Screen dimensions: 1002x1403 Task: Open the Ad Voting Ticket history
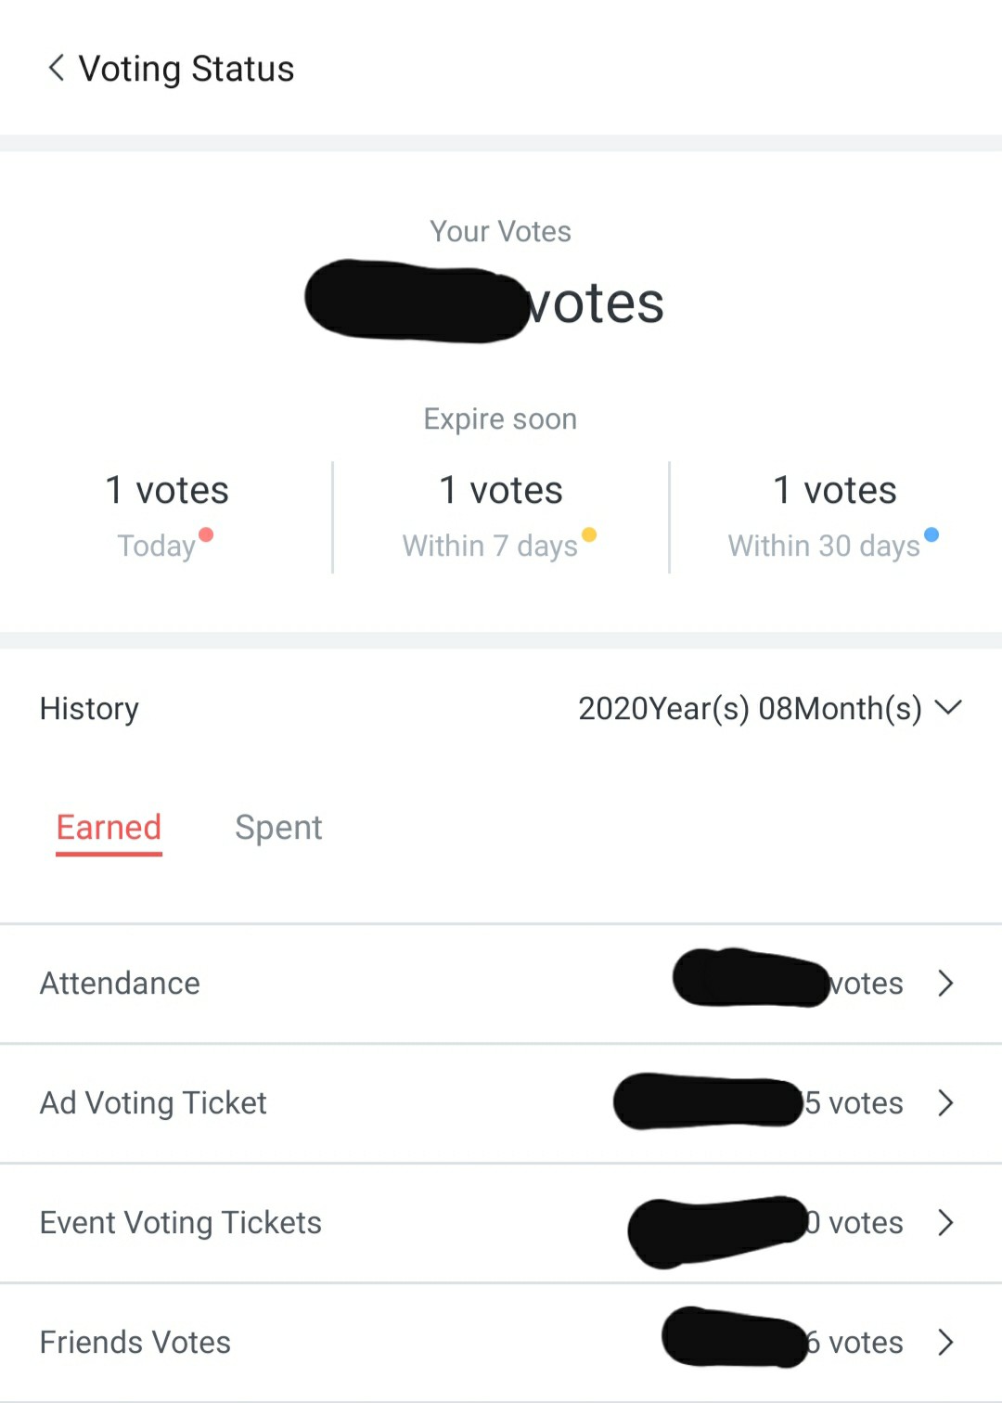click(x=501, y=1103)
